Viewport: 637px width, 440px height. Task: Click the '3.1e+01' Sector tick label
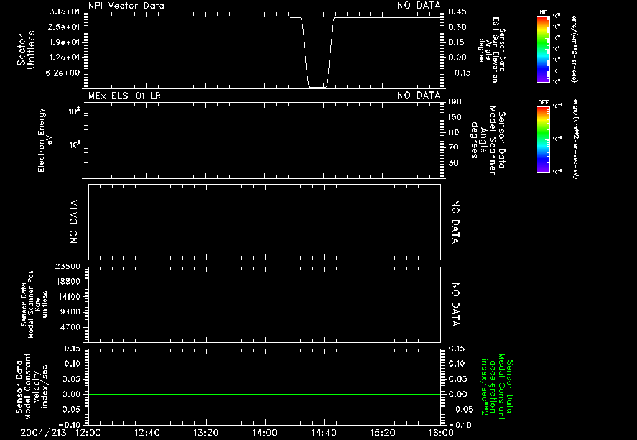65,12
